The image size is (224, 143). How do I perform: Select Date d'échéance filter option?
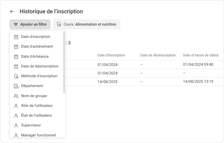click(x=35, y=56)
